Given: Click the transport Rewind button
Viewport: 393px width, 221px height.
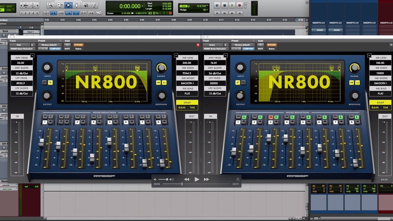Looking at the screenshot, I should click(x=225, y=13).
